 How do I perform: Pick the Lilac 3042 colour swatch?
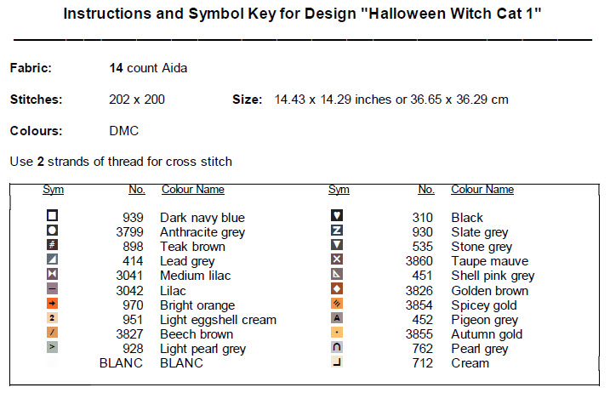coord(52,290)
